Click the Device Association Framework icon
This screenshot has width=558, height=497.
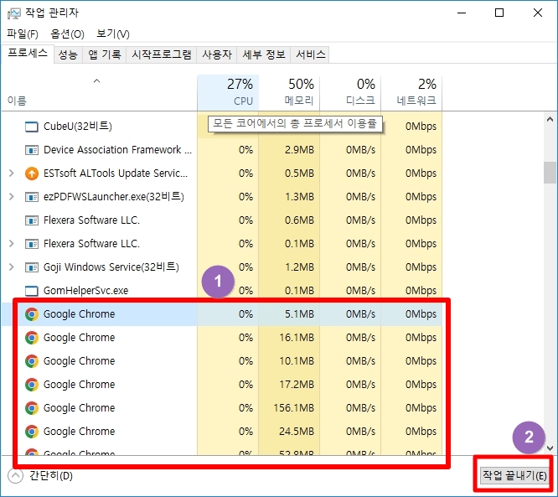(x=31, y=150)
